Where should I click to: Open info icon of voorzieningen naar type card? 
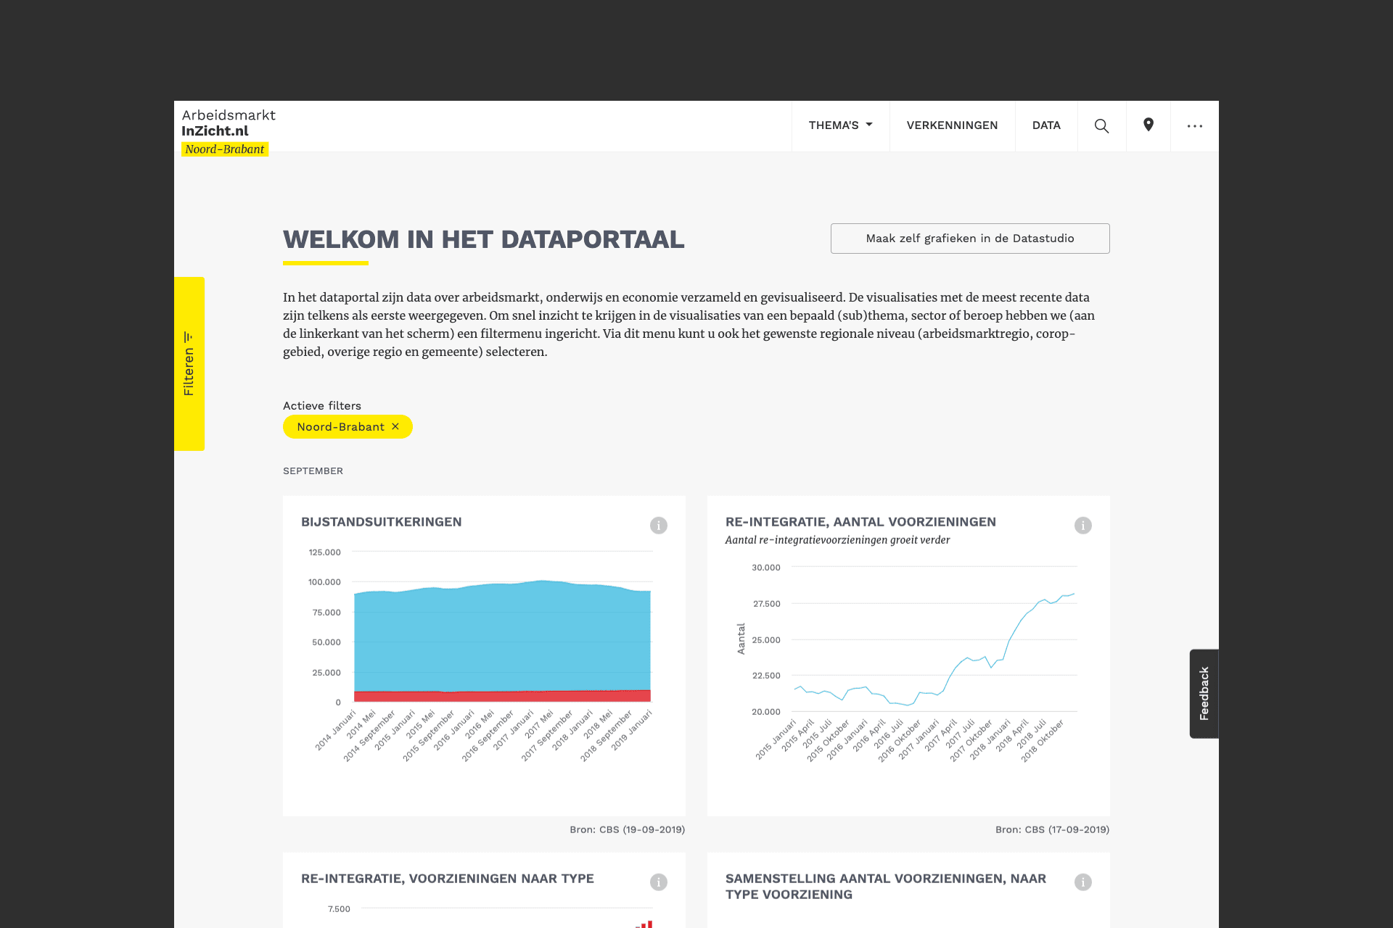point(658,882)
